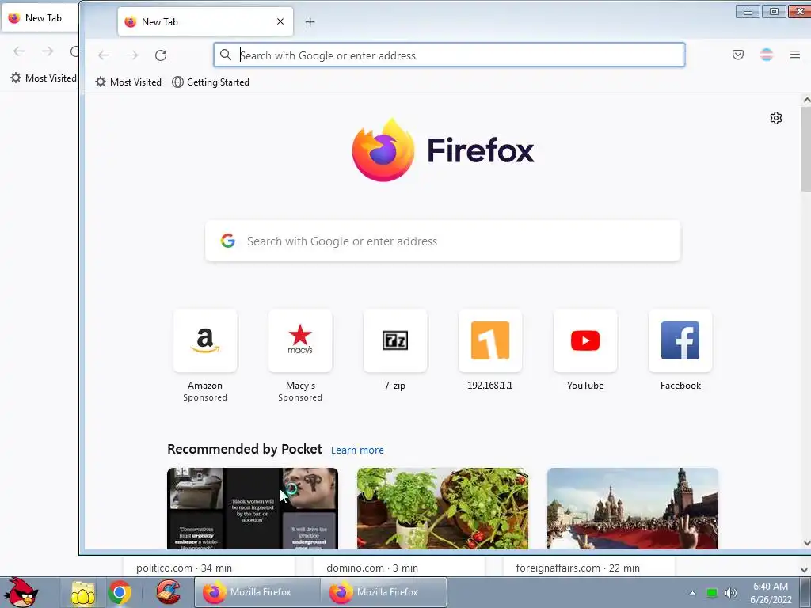Click the domino.com · 3 min text

pos(372,568)
